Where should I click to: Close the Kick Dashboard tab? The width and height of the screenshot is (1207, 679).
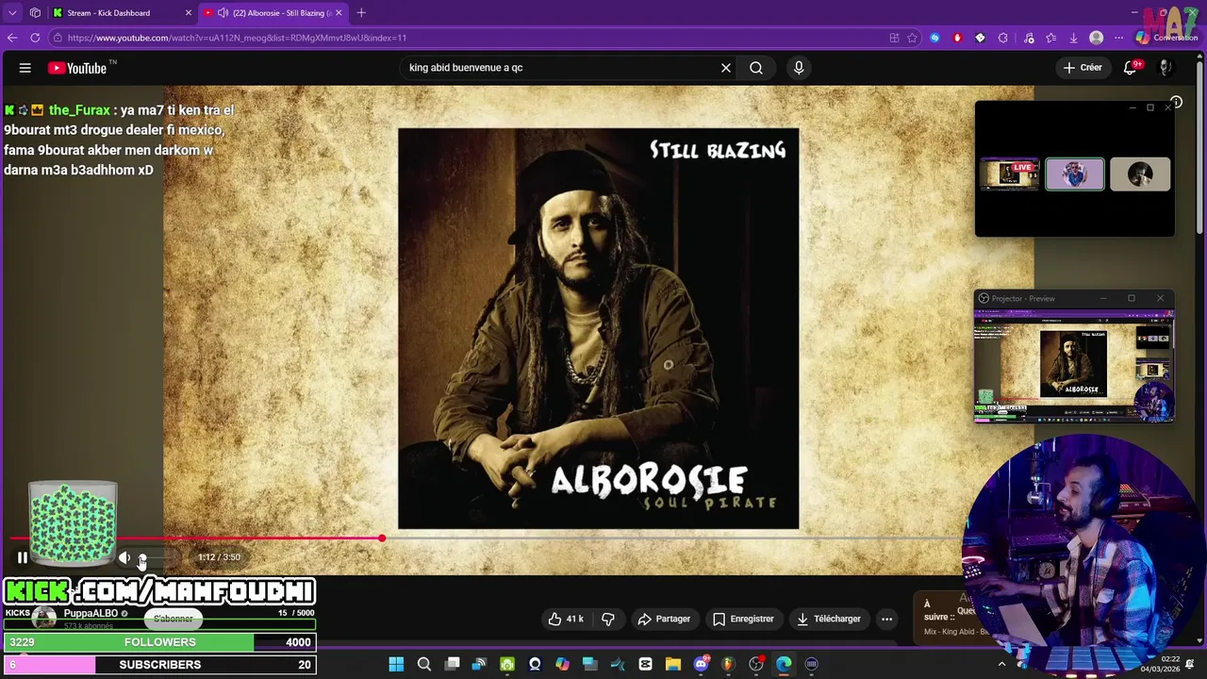(188, 13)
